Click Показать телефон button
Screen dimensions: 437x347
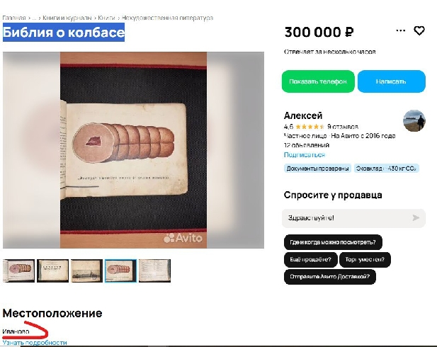[x=318, y=81]
